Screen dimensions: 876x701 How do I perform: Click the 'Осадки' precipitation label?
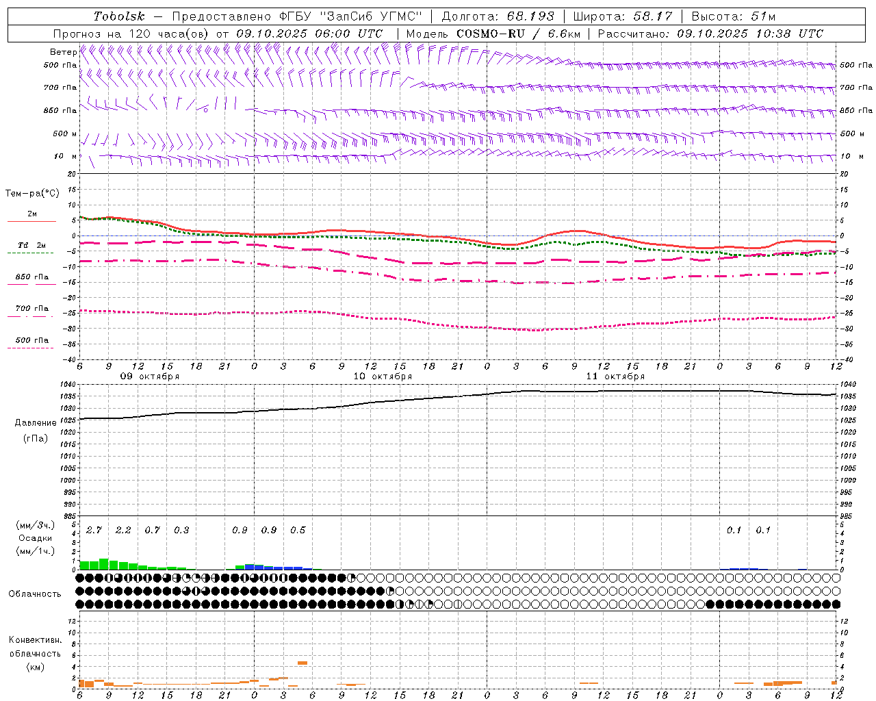click(35, 538)
